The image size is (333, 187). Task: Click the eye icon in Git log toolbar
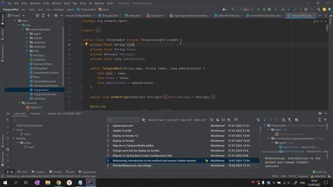coord(229,120)
